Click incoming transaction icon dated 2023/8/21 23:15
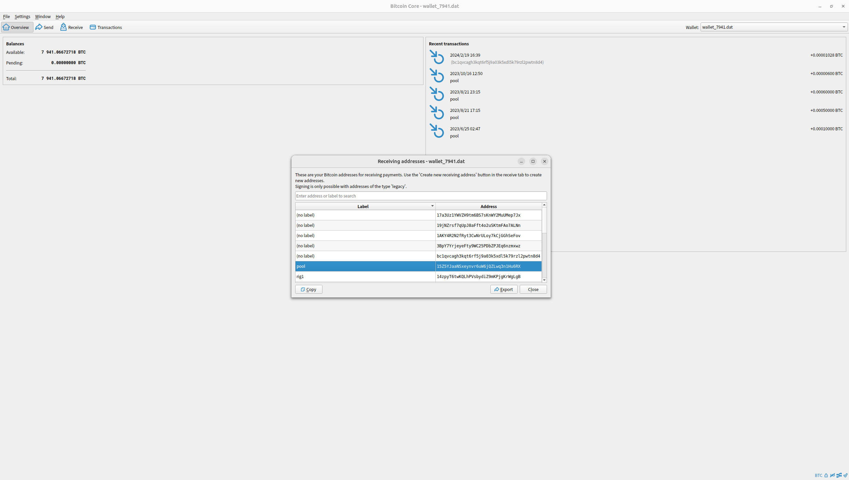Screen dimensions: 849x480 (437, 94)
